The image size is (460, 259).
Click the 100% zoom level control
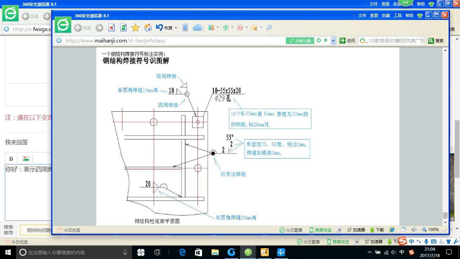click(430, 230)
